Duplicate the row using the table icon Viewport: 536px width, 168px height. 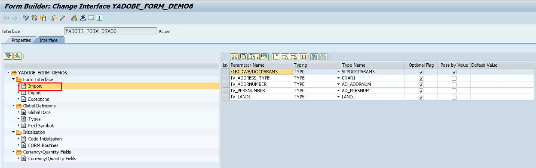pyautogui.click(x=303, y=56)
